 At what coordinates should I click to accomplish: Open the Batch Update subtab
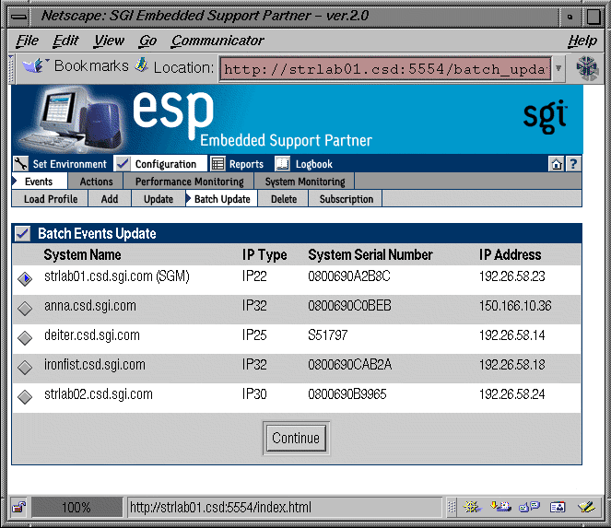221,199
